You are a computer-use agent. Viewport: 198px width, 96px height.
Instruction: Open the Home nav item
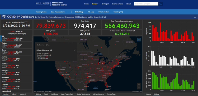[x=86, y=4]
